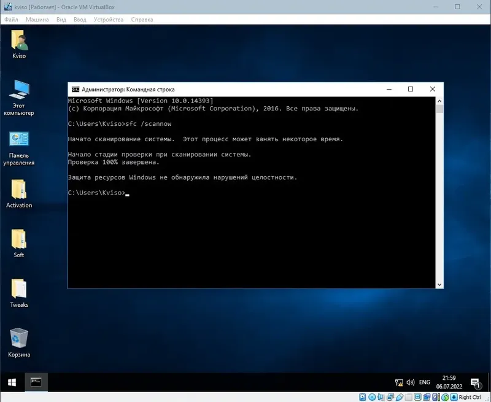Open the Activation folder on the desktop
This screenshot has height=402, width=491.
coord(18,190)
